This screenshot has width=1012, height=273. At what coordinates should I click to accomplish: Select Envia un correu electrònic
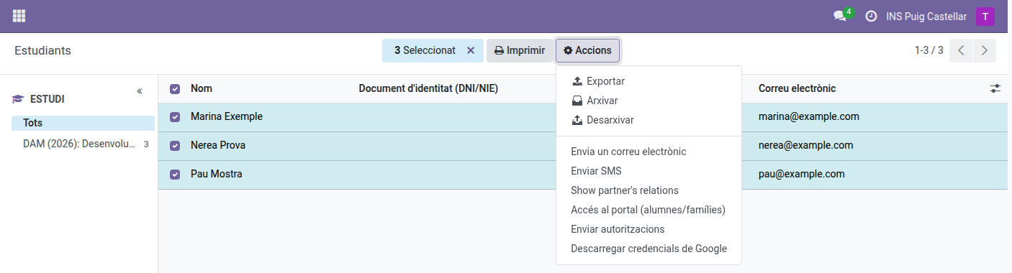tap(649, 152)
